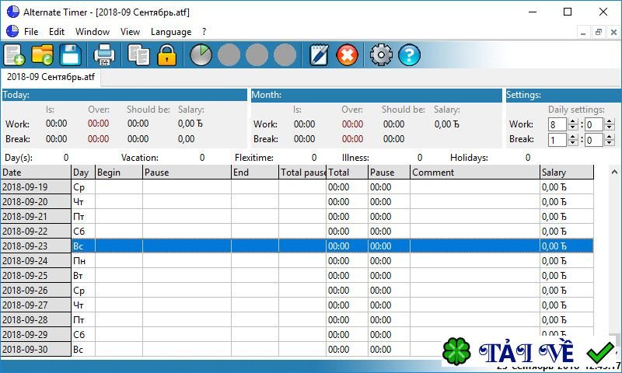The height and width of the screenshot is (373, 622).
Task: Open the blue notepad with pen icon
Action: tap(319, 55)
